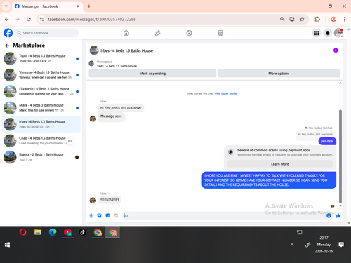Open Windows Start menu

click(7, 245)
